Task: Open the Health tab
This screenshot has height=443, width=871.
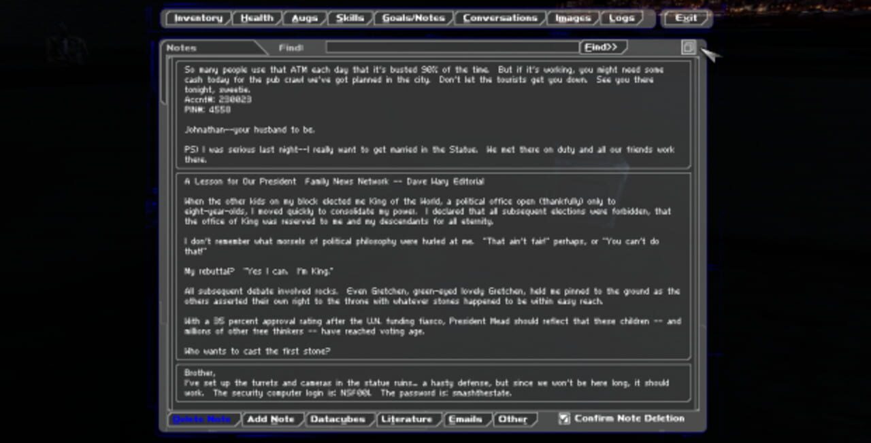Action: click(x=257, y=18)
